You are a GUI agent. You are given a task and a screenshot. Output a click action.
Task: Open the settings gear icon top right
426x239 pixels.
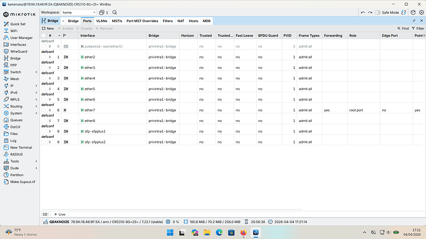click(422, 12)
